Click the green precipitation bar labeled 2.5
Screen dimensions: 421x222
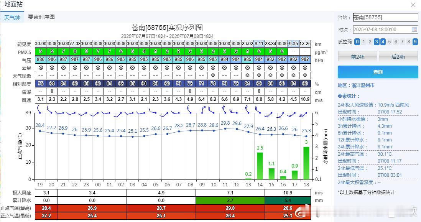260,166
